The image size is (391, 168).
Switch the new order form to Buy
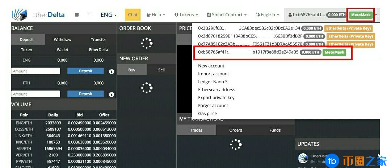point(132,70)
